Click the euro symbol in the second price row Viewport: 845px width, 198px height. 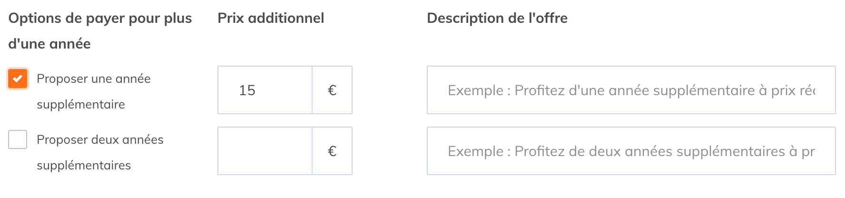332,151
